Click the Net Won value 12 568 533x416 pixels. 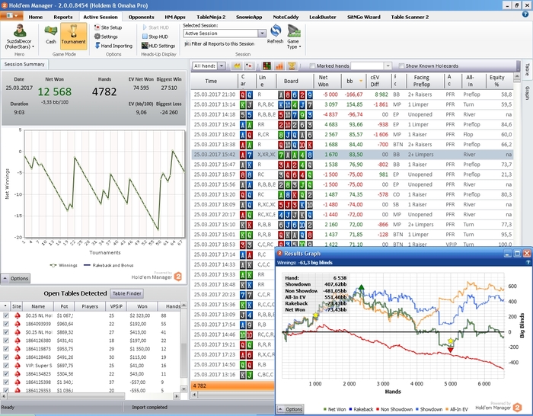pos(54,91)
